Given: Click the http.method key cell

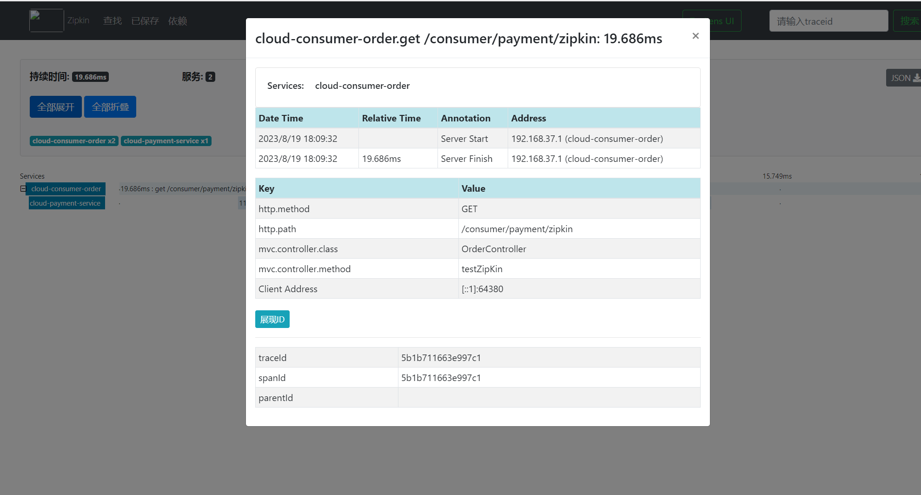Looking at the screenshot, I should [357, 209].
